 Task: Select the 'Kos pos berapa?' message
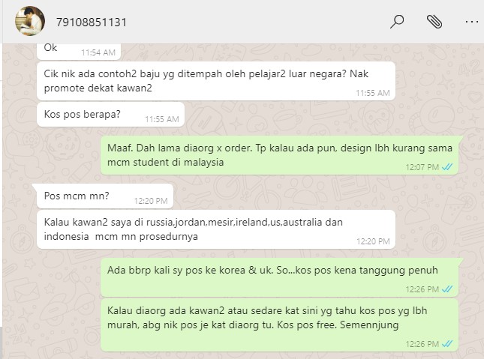tap(110, 115)
